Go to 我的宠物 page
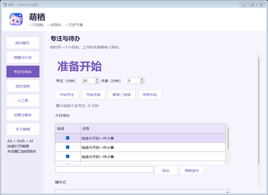Image resolution: width=268 pixels, height=195 pixels. pyautogui.click(x=23, y=86)
